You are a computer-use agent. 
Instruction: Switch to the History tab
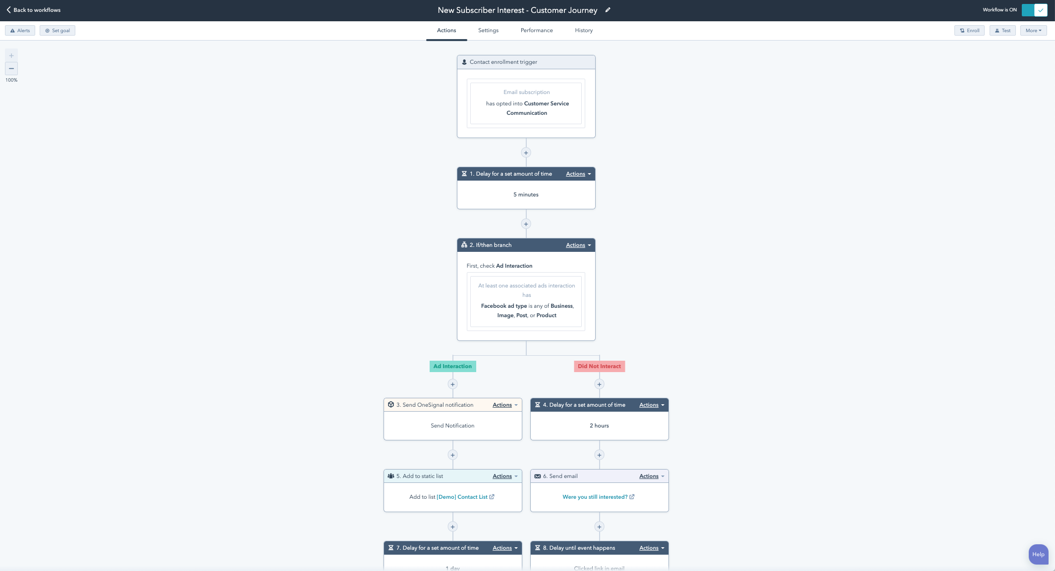(x=584, y=31)
